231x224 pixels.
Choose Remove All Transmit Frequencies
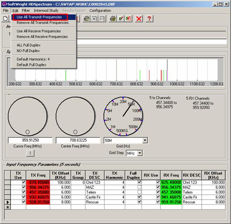(x=44, y=23)
